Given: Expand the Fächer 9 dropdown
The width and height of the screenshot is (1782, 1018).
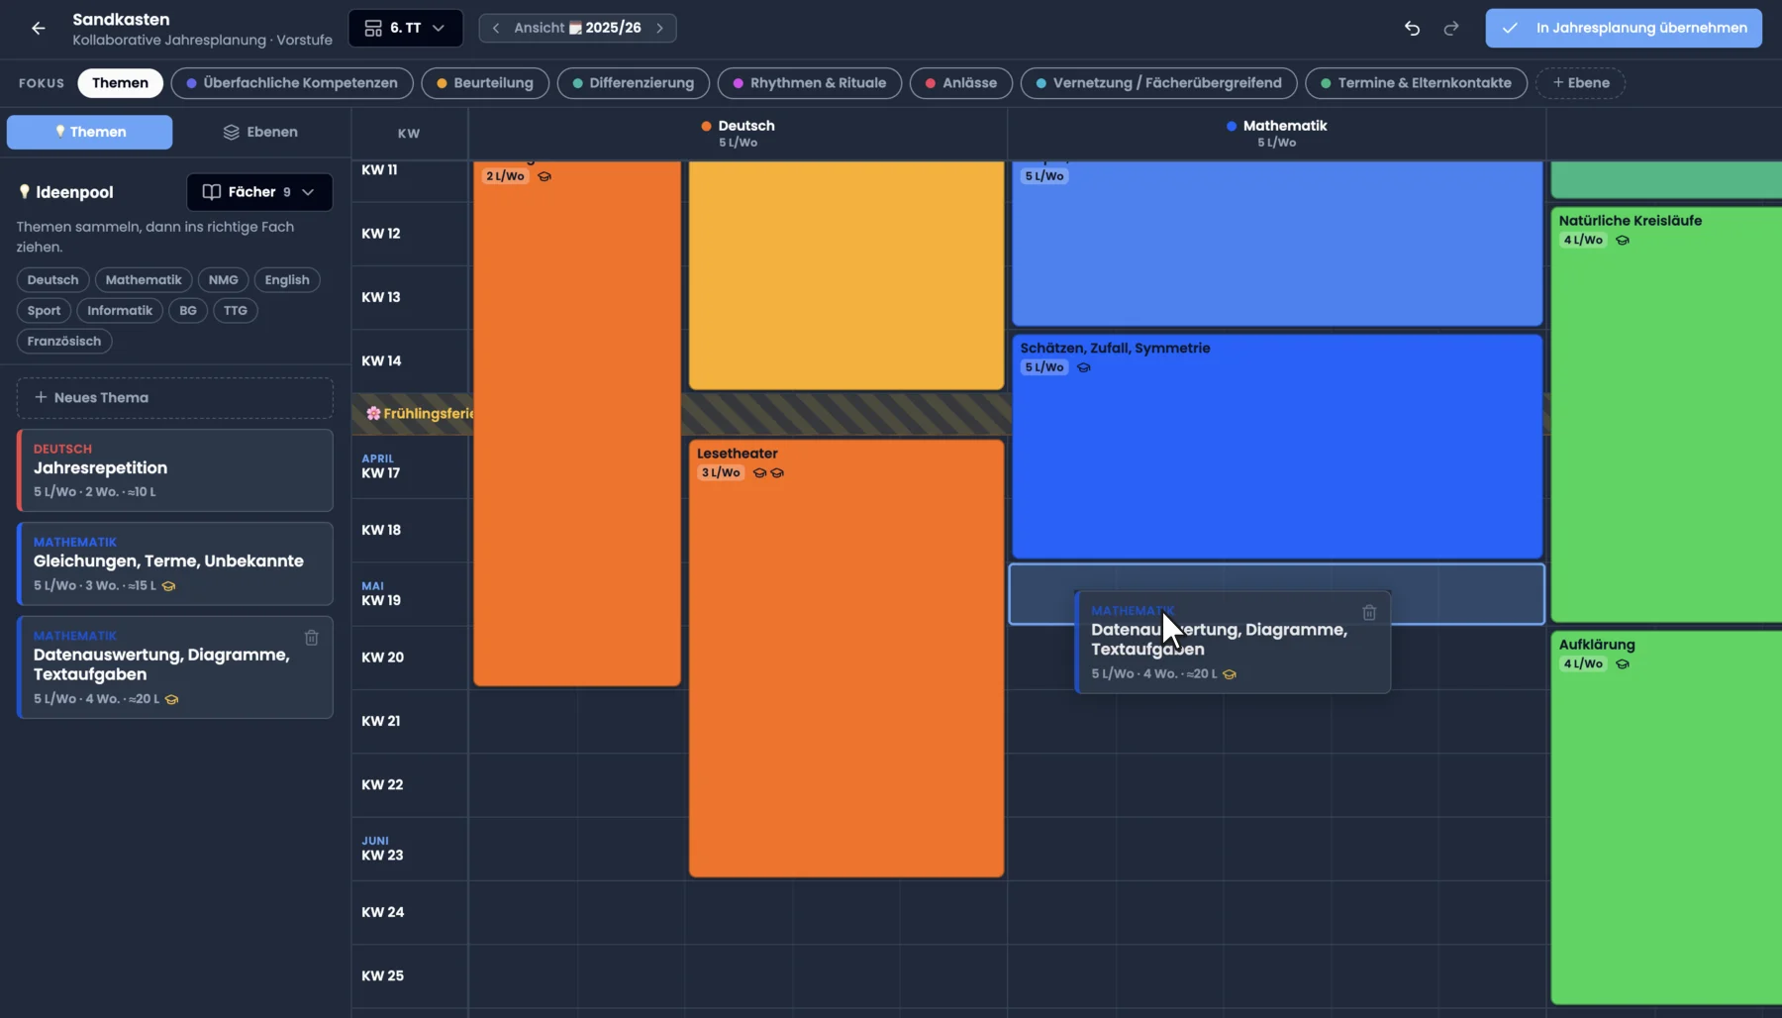Looking at the screenshot, I should (259, 192).
